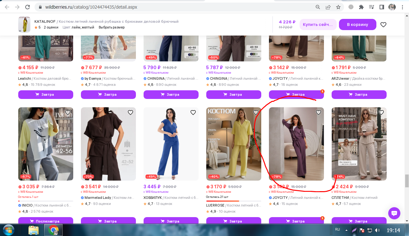409x236 pixels.
Task: Add Lealichi suit to cart with Завтра
Action: [46, 94]
